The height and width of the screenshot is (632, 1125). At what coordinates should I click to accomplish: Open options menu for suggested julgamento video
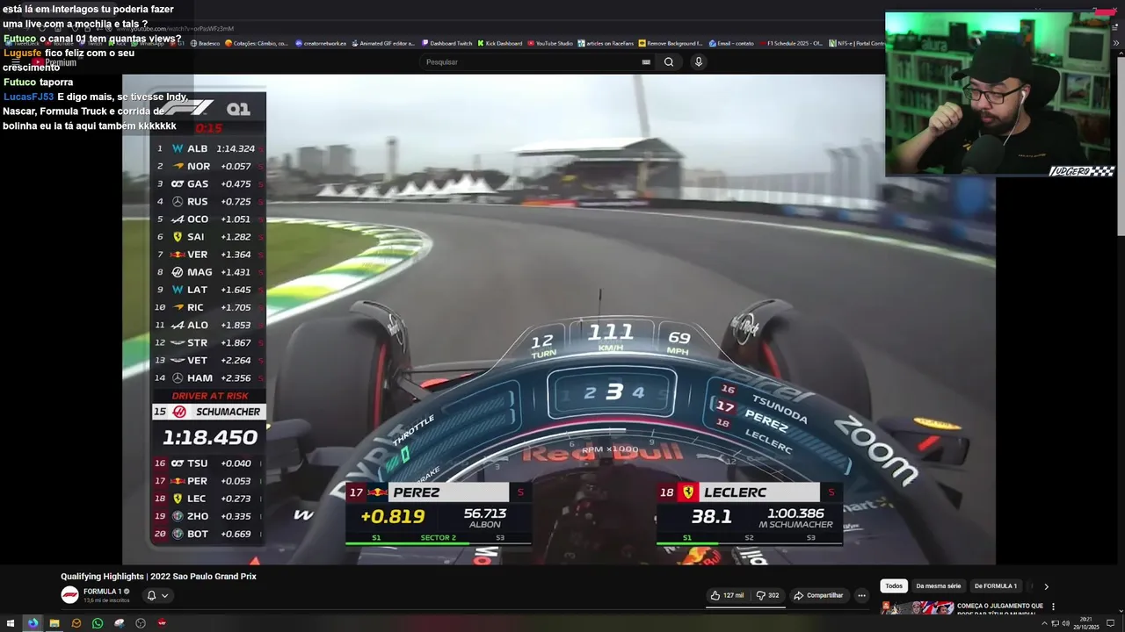[1053, 607]
